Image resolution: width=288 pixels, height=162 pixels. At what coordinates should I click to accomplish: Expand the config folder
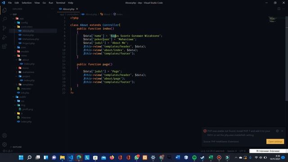coord(24,22)
